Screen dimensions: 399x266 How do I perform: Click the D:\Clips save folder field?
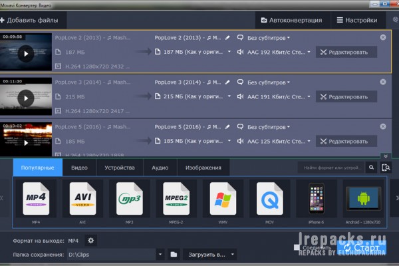pyautogui.click(x=112, y=255)
